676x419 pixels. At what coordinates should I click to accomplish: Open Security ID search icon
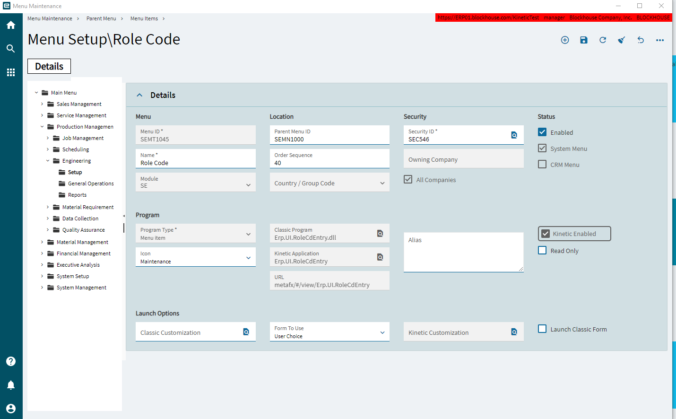[x=514, y=135]
